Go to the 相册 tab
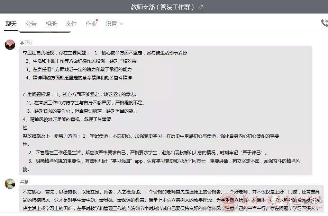This screenshot has height=216, width=328. (x=51, y=24)
